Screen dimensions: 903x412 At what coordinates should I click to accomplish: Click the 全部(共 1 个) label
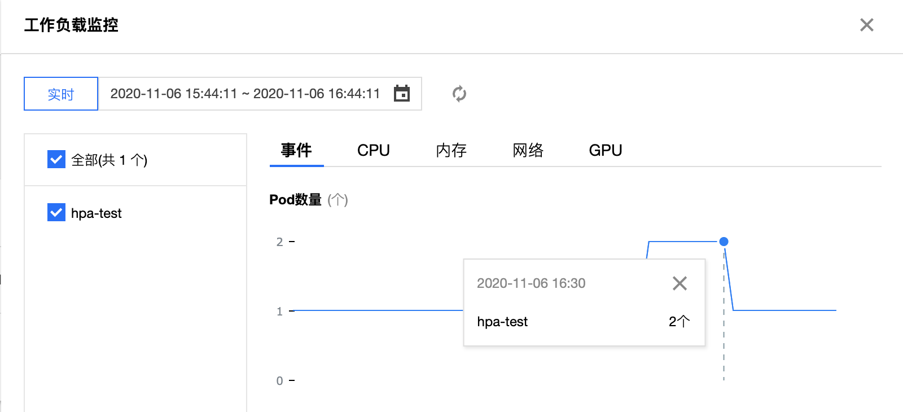[109, 160]
